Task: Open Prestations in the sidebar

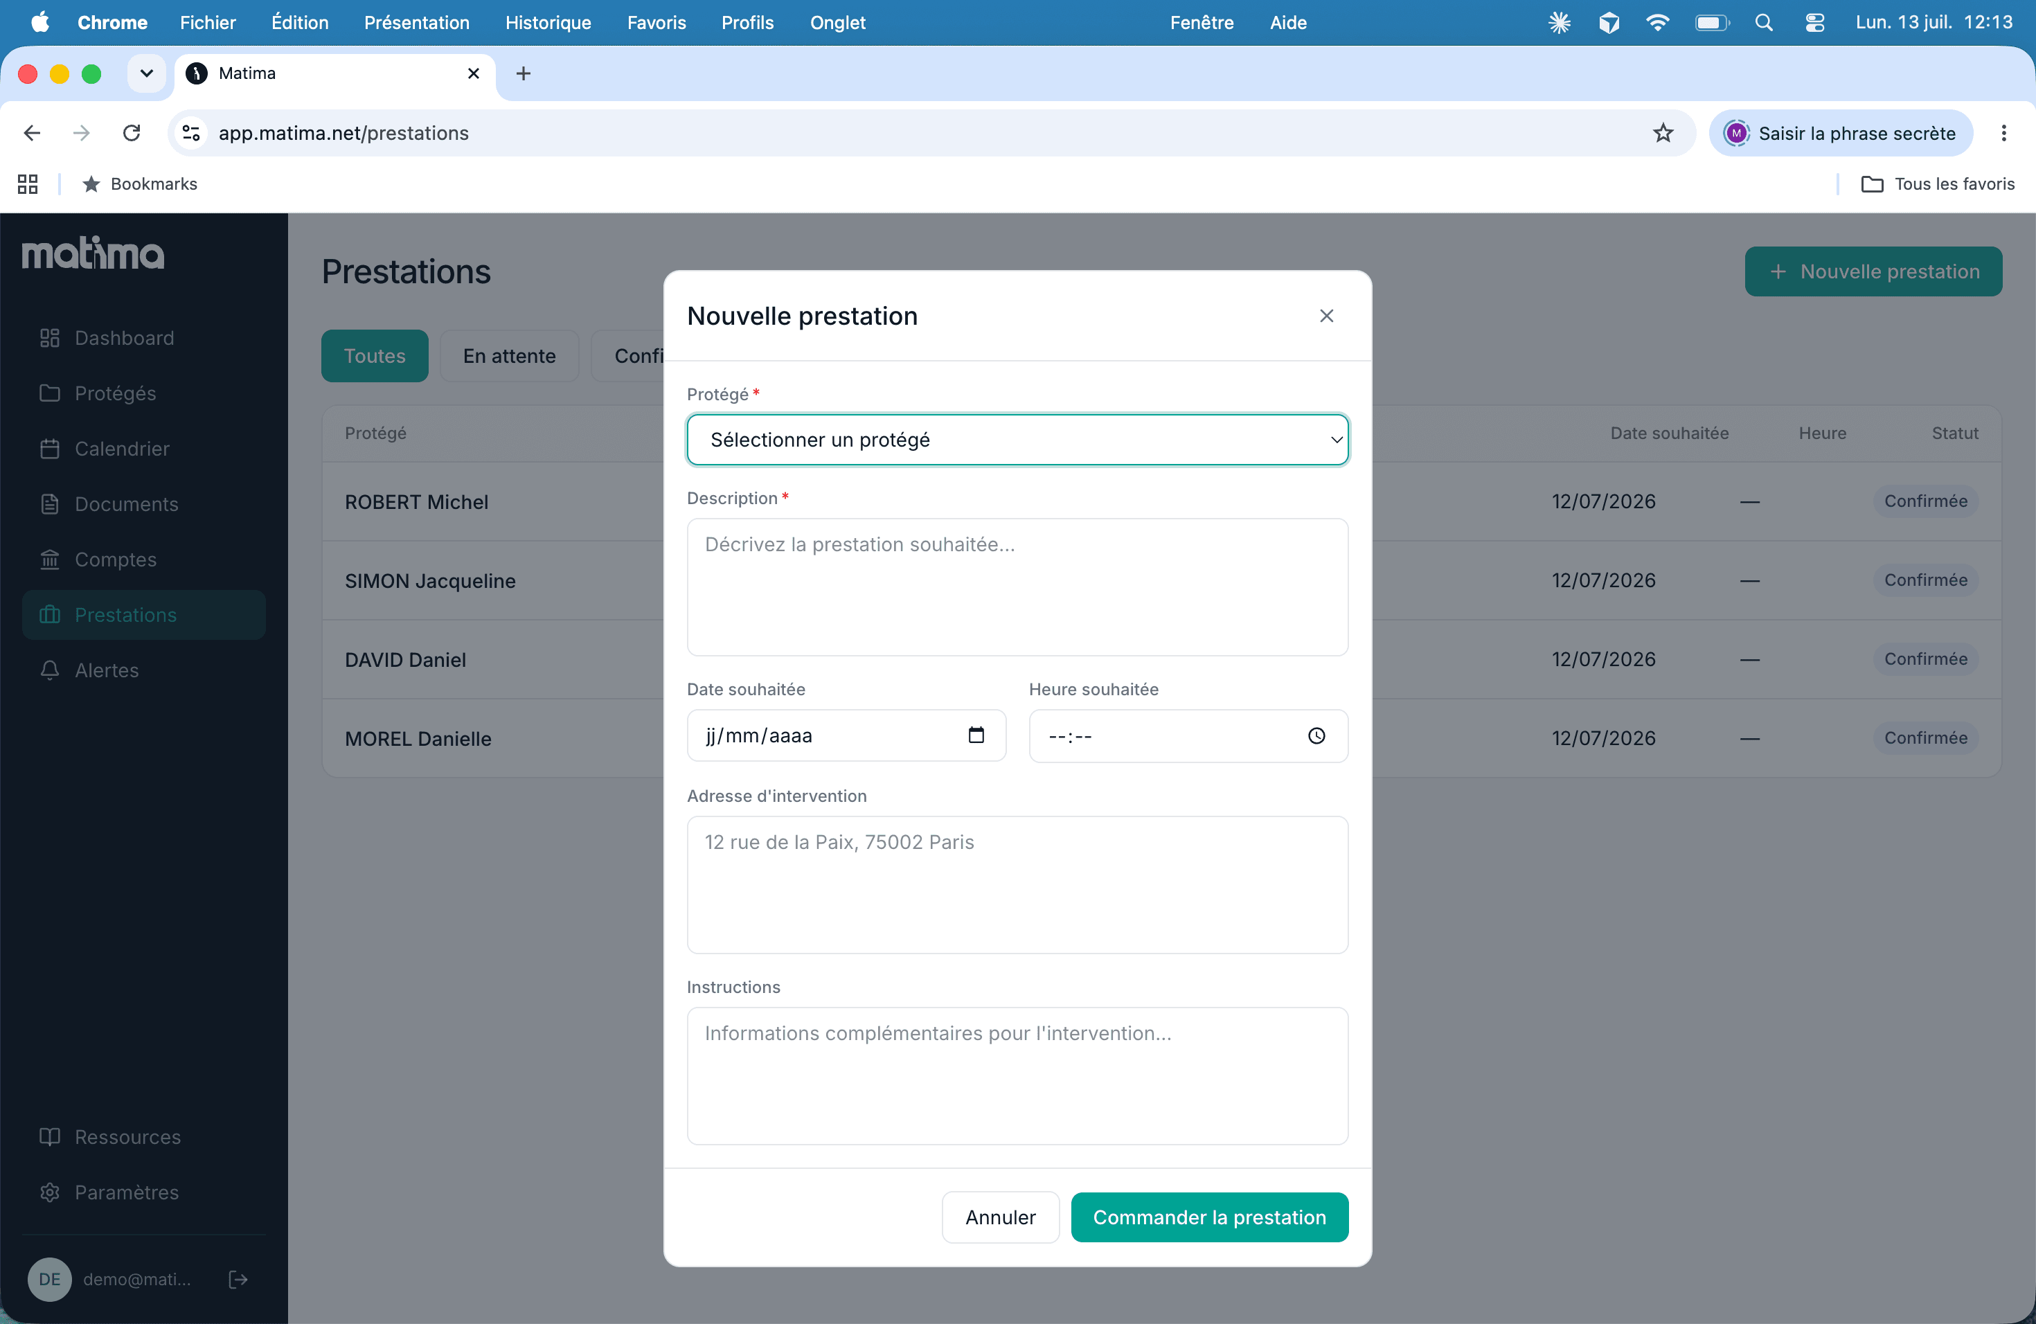Action: 144,615
